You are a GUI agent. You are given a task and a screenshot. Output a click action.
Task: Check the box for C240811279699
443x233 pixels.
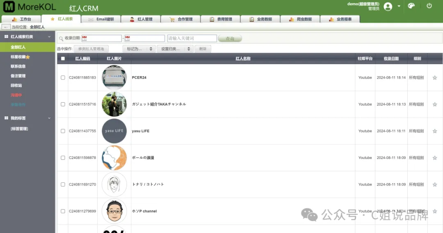63,211
